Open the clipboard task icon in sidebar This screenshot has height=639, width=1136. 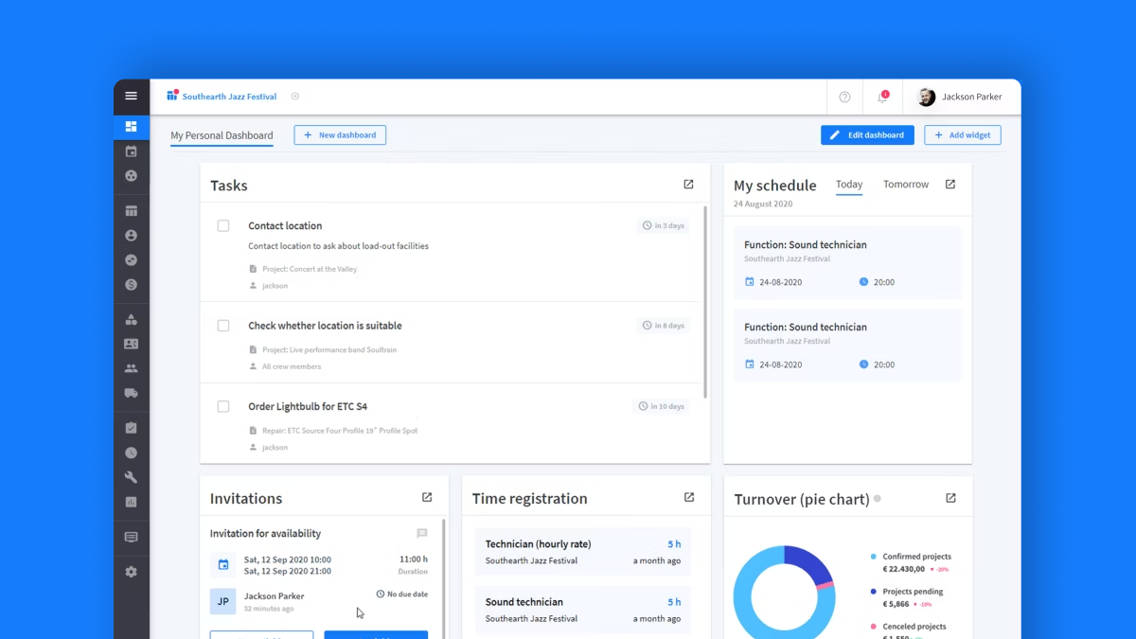[131, 428]
